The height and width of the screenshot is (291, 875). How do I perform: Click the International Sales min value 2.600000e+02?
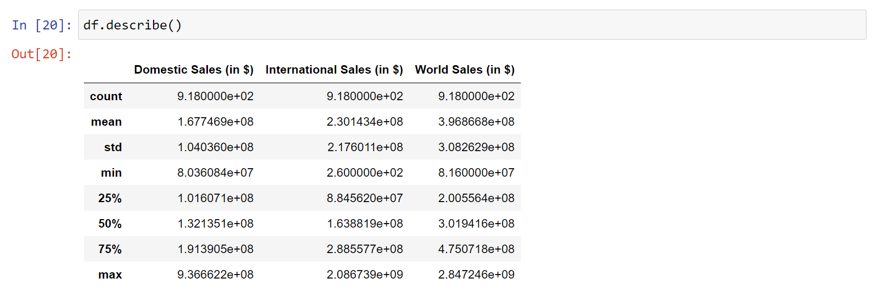coord(365,173)
